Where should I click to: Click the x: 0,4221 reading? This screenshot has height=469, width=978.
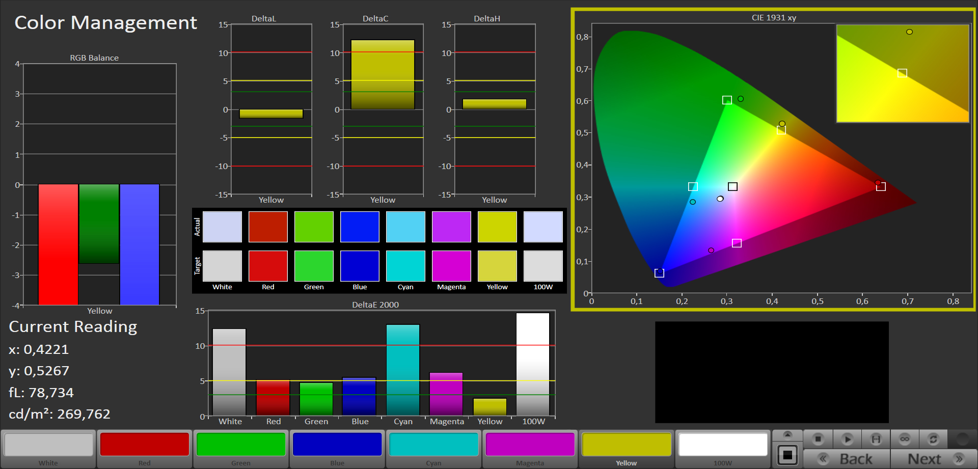[x=39, y=349]
